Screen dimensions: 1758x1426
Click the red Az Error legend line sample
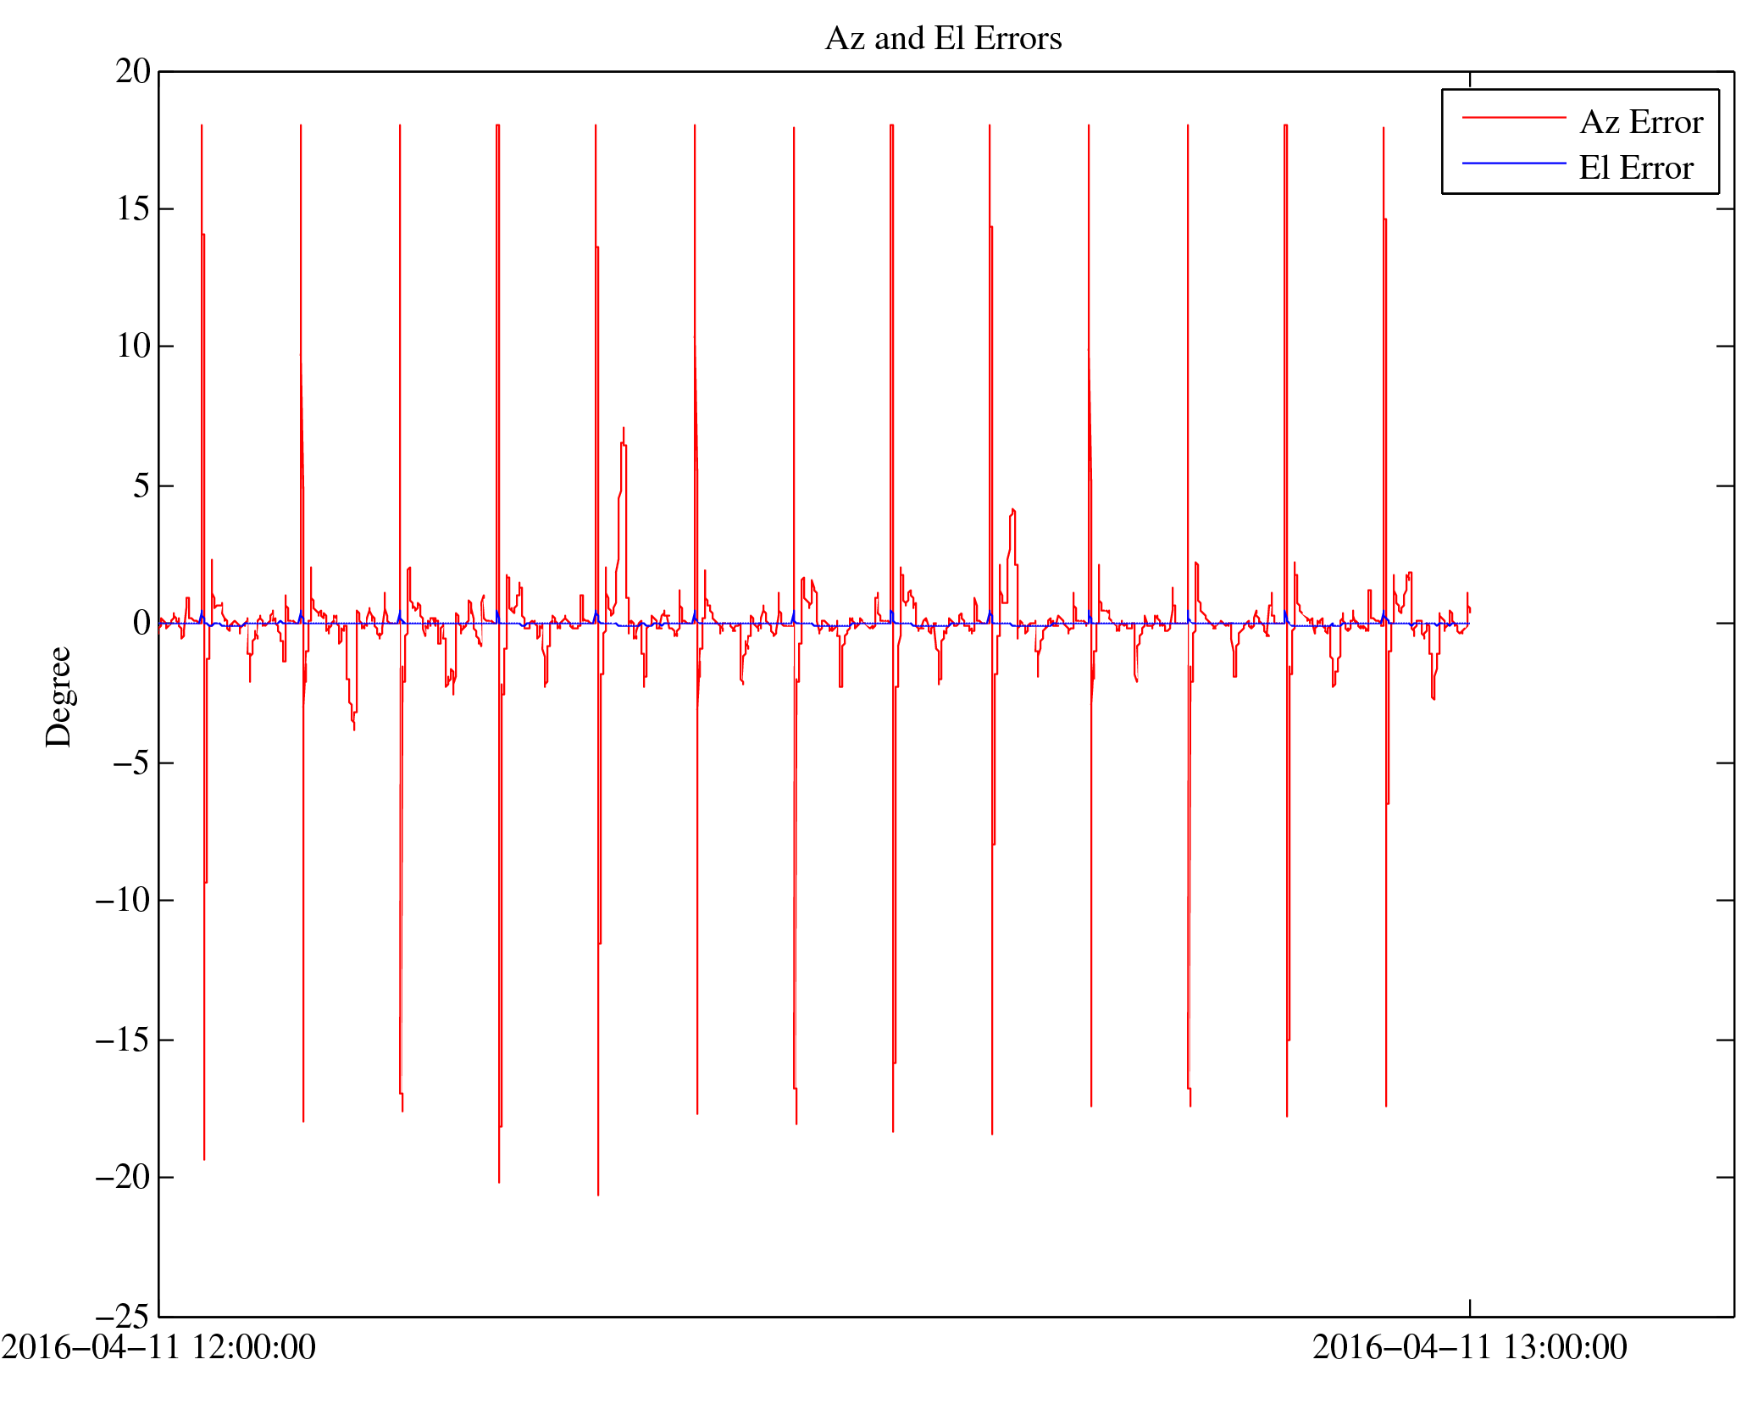(x=1513, y=117)
